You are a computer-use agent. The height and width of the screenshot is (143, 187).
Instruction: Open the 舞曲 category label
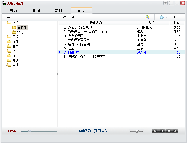tap(15, 65)
